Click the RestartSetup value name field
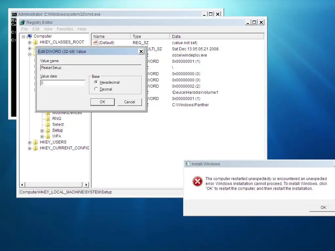This screenshot has height=251, width=335. tap(91, 68)
